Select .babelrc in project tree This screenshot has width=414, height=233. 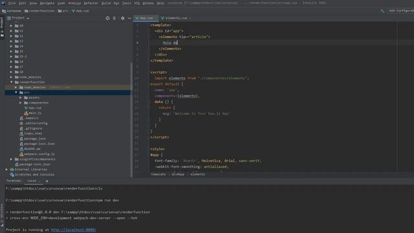tap(31, 118)
